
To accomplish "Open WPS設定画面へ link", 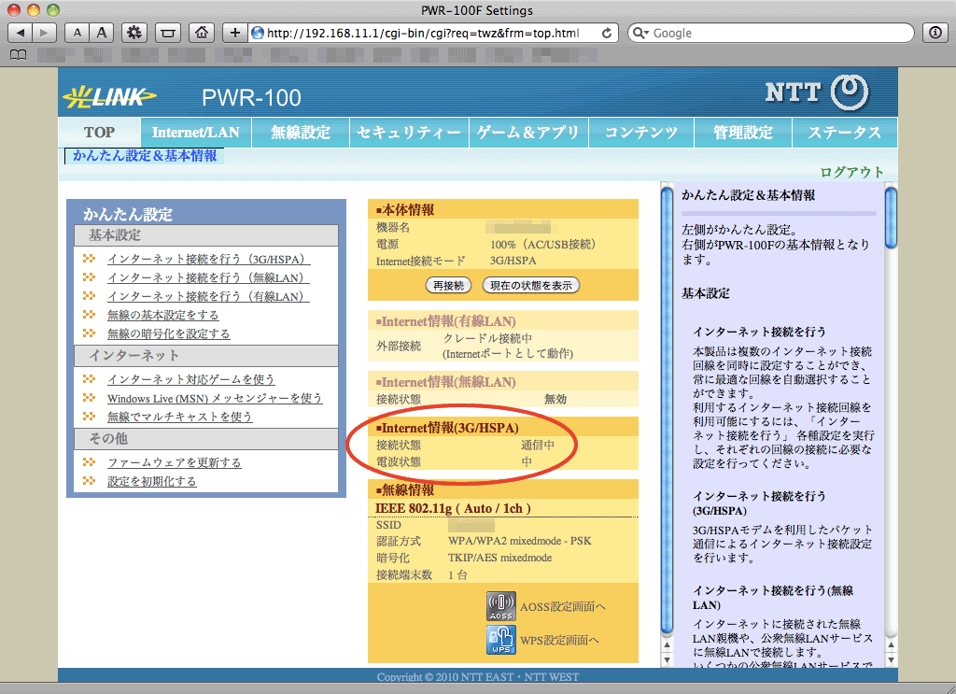I will [x=560, y=641].
